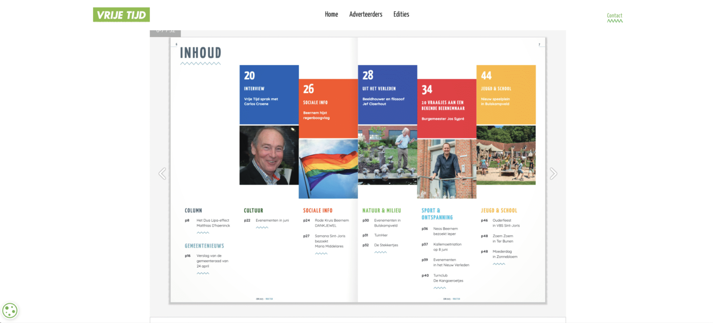Click the orange Sociale Info 26 tile
713x323 pixels.
click(x=328, y=109)
